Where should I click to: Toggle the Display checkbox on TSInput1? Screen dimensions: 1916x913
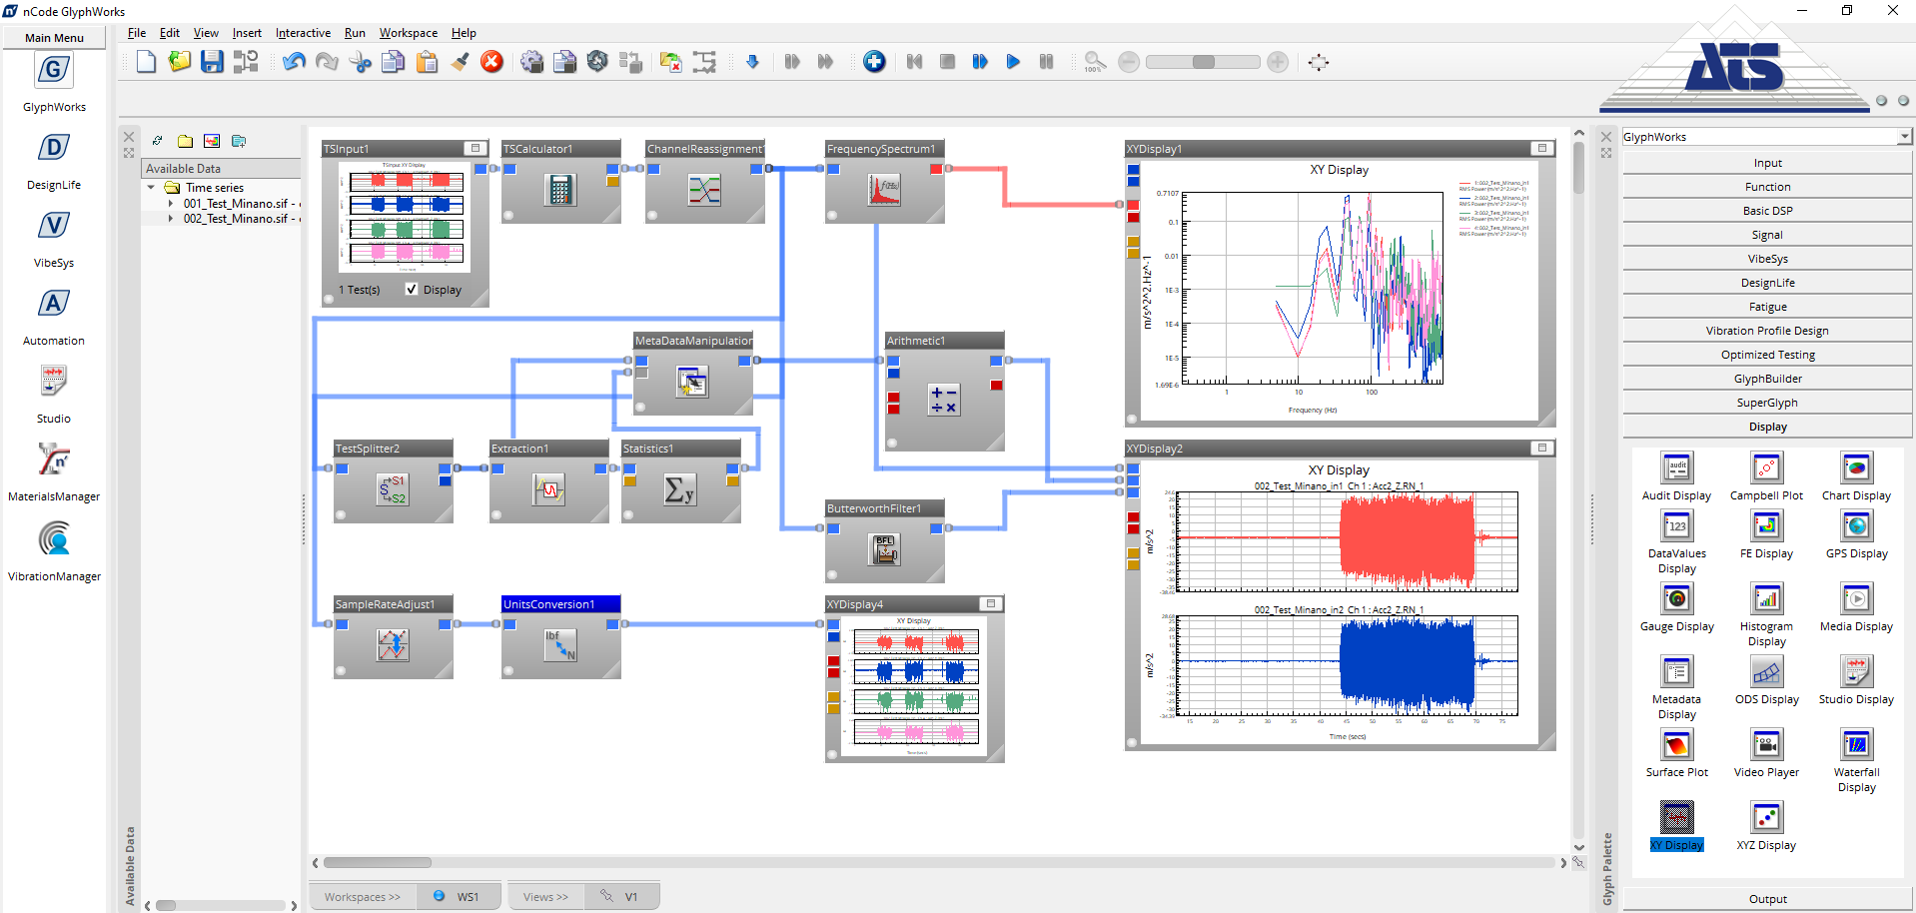(x=411, y=289)
